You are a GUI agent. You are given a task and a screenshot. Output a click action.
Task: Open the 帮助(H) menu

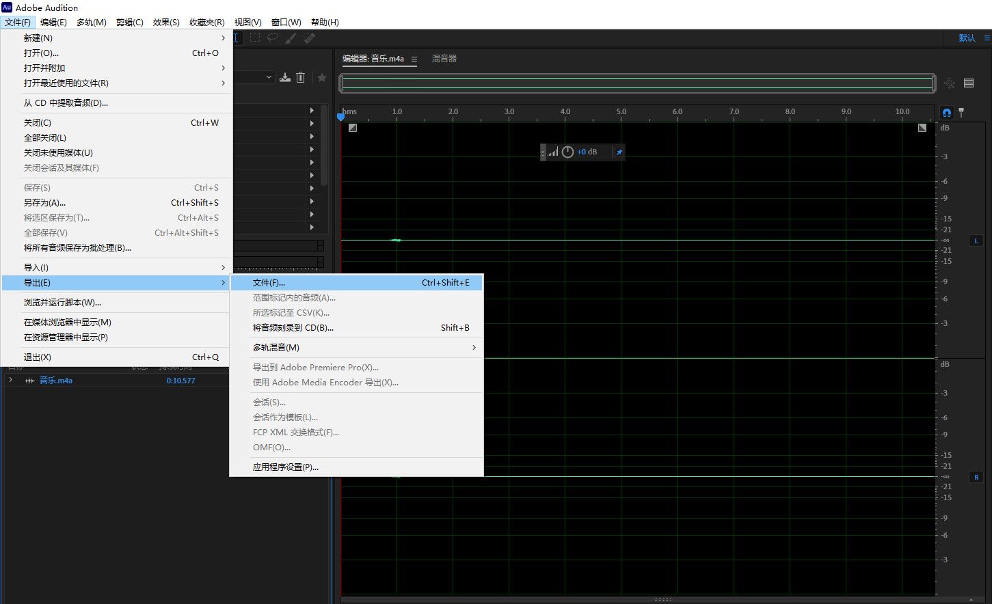325,22
